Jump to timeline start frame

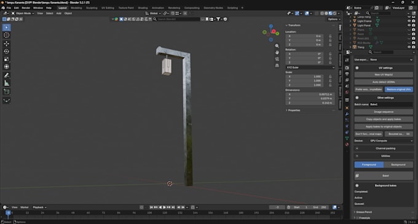(151, 207)
